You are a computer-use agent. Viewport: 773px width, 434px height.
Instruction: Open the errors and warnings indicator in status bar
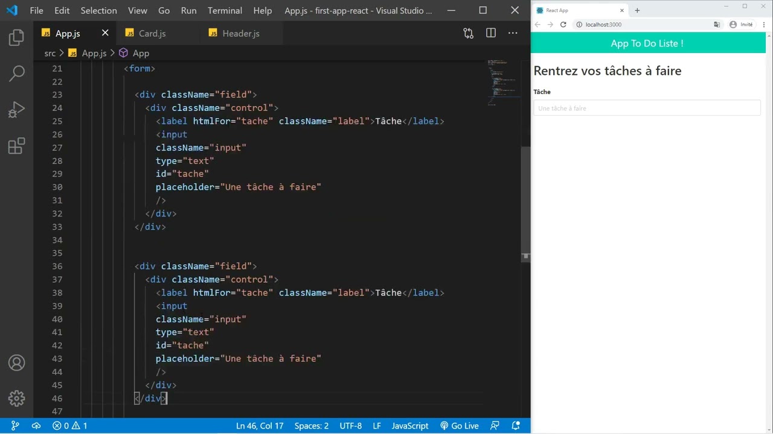[x=69, y=426]
